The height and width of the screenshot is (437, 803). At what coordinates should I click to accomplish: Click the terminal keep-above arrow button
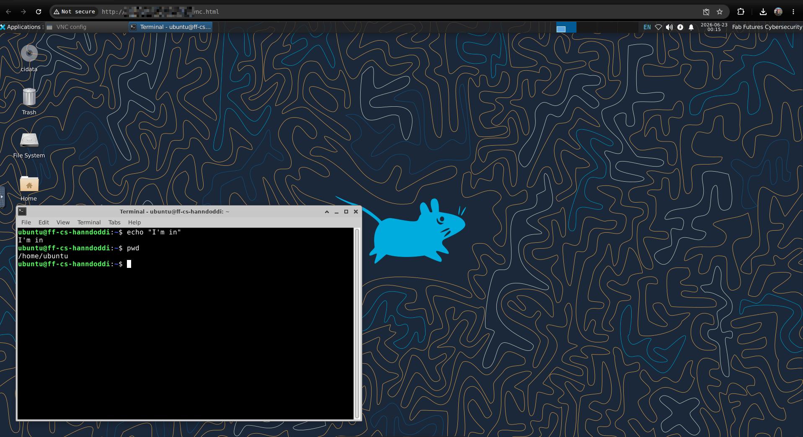pos(327,212)
